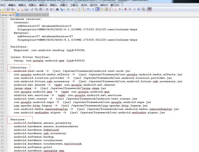The image size is (199, 152).
Task: Open the 语言(L) menu
Action: click(53, 5)
